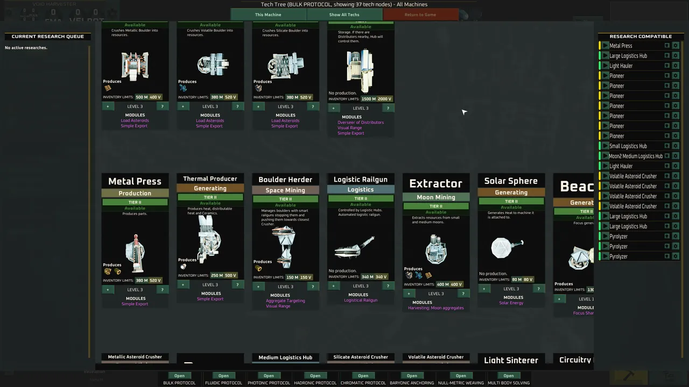
Task: Click Visual Range module under Boulder Herder
Action: (x=278, y=306)
